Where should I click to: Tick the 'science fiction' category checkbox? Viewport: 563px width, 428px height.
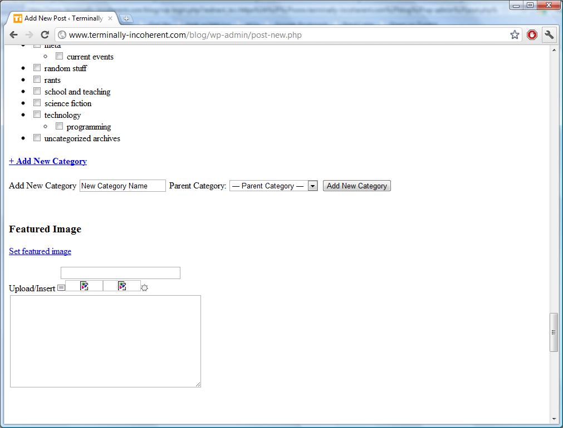(37, 103)
